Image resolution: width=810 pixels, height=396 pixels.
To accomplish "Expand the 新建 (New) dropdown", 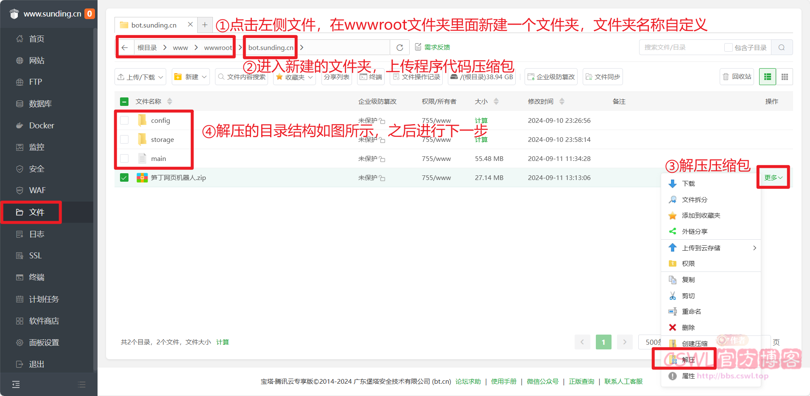I will click(191, 77).
